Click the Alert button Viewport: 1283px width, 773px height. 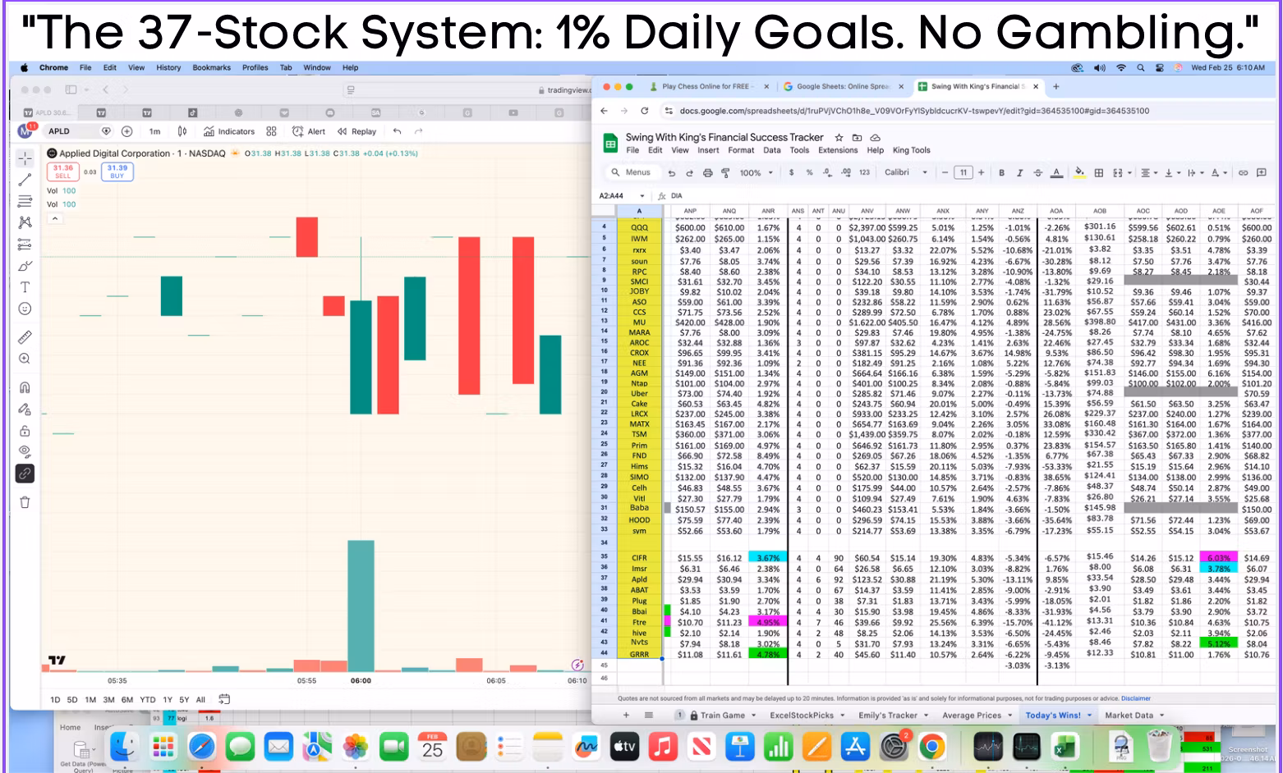(309, 131)
